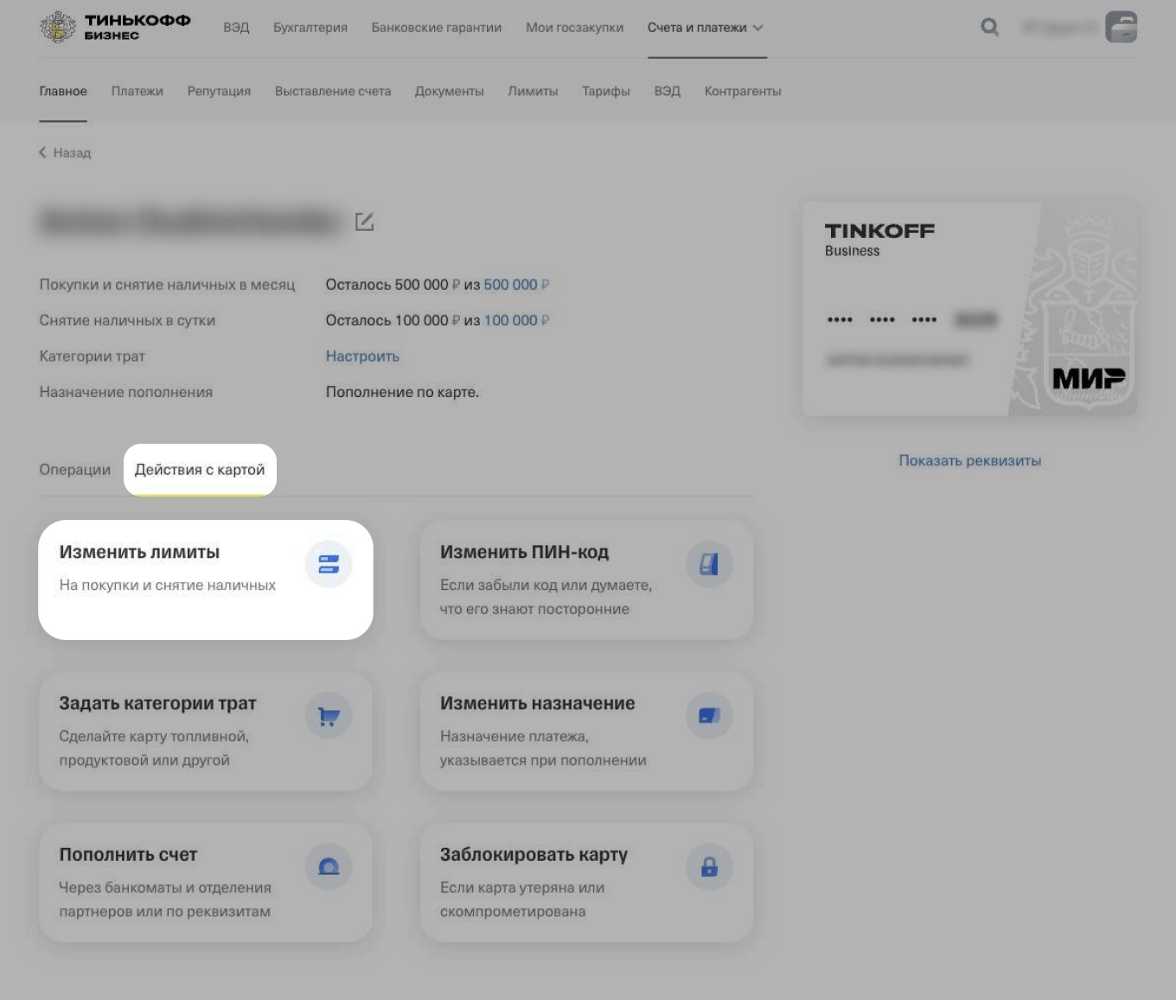This screenshot has width=1176, height=1000.
Task: Select the Изменить лимиты card icon
Action: click(329, 564)
